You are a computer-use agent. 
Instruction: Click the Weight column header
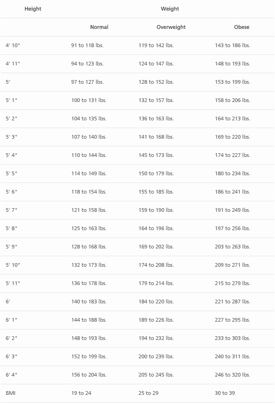[170, 9]
